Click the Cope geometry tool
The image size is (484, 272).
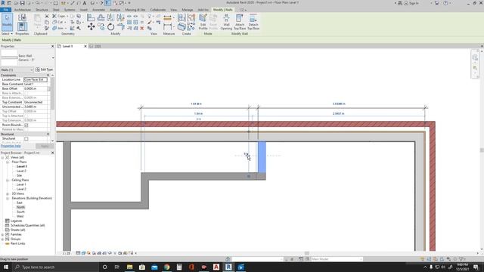click(59, 16)
